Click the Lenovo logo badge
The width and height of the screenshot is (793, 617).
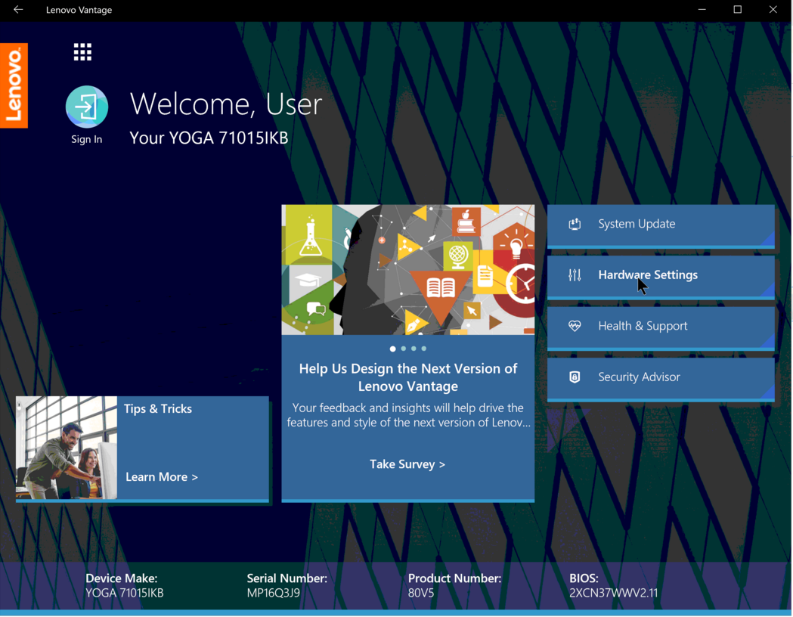click(14, 85)
